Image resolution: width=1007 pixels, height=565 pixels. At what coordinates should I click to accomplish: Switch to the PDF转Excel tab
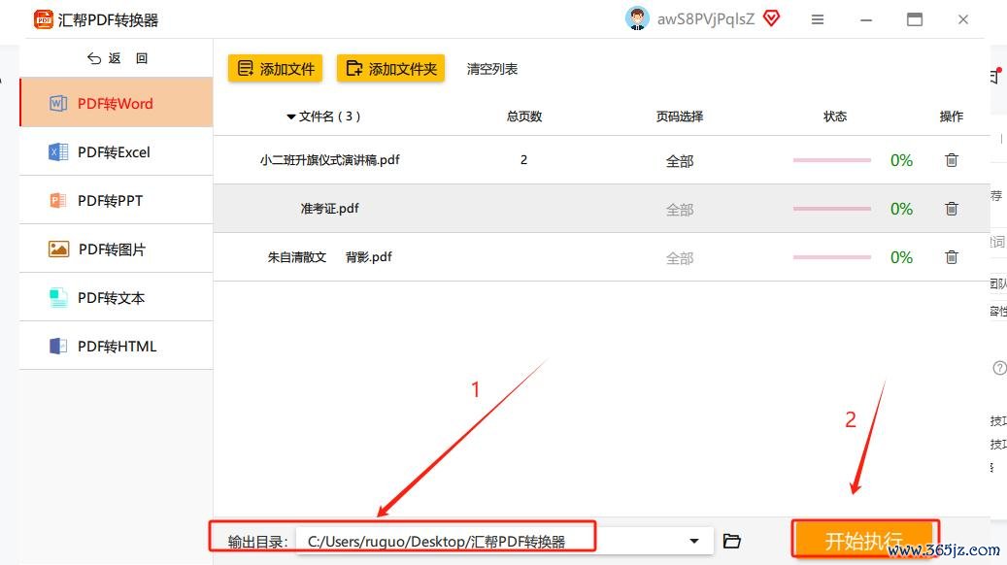click(x=117, y=151)
